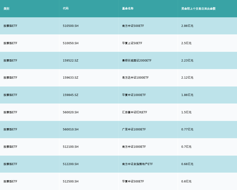Select code 159633.SZ
The width and height of the screenshot is (237, 190).
point(71,77)
